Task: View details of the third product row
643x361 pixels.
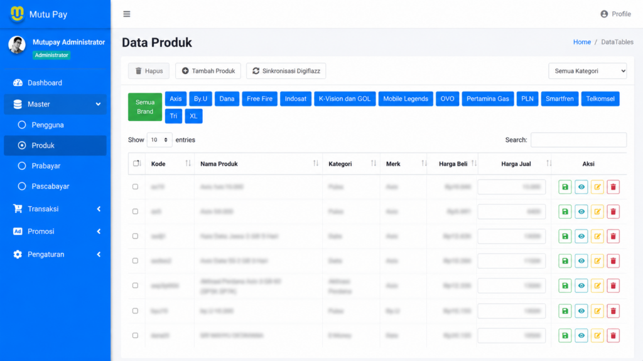Action: 581,236
